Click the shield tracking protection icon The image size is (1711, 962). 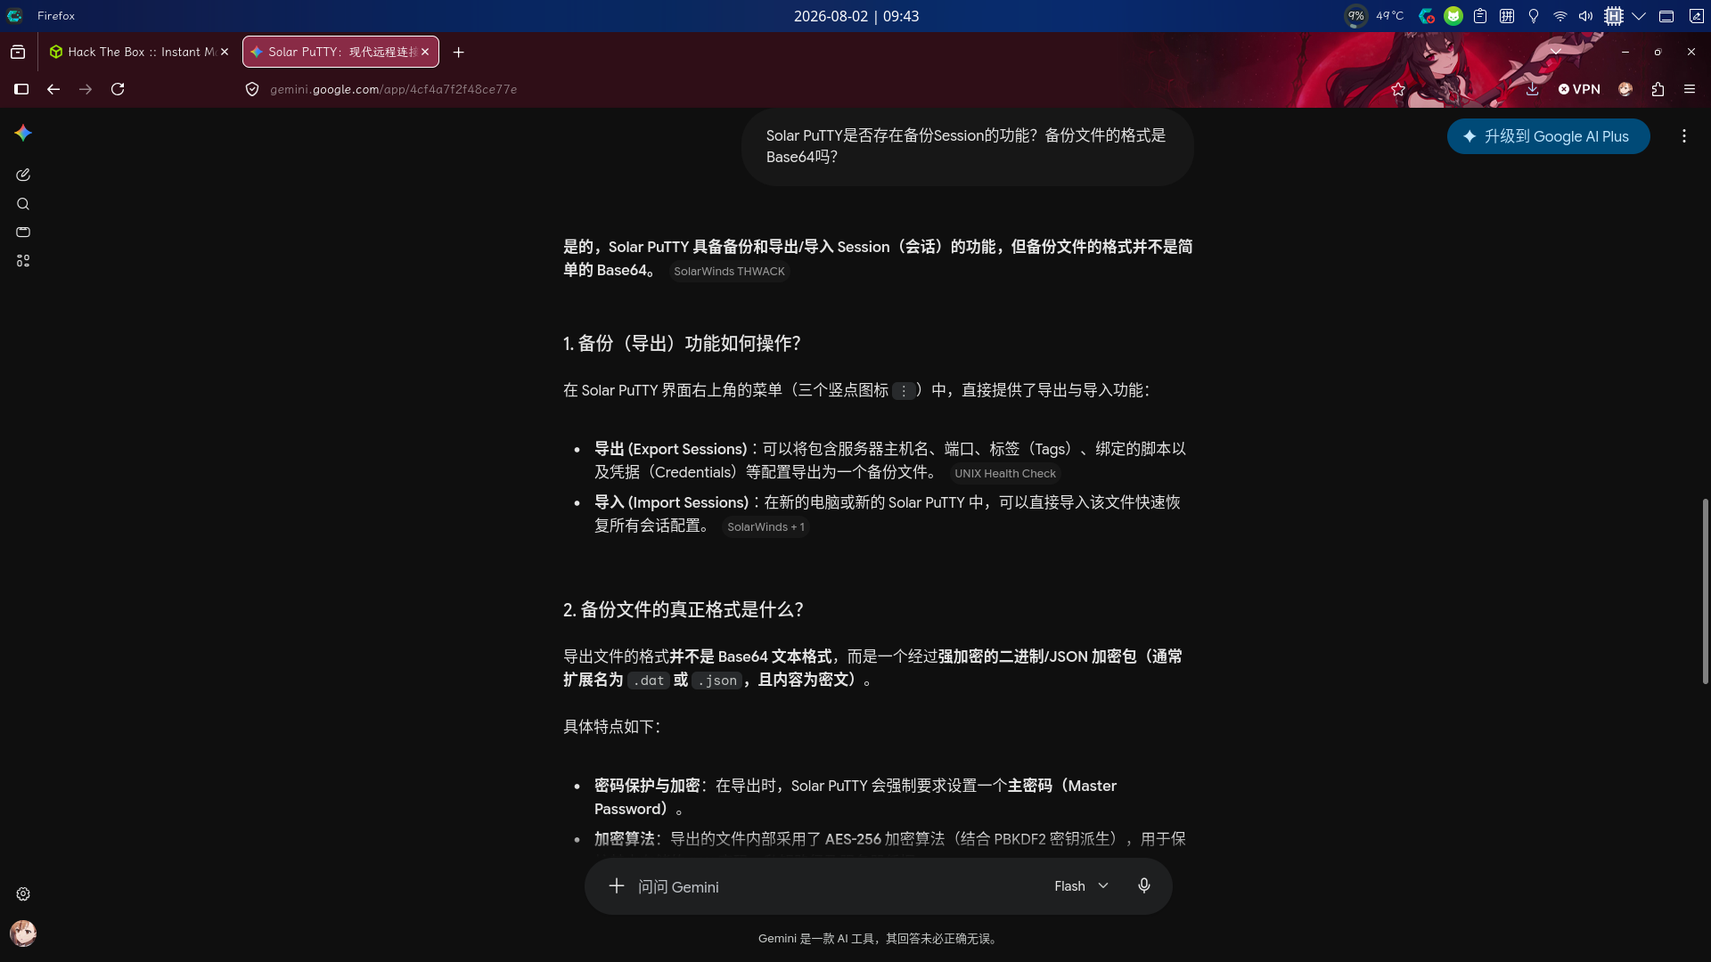(252, 89)
